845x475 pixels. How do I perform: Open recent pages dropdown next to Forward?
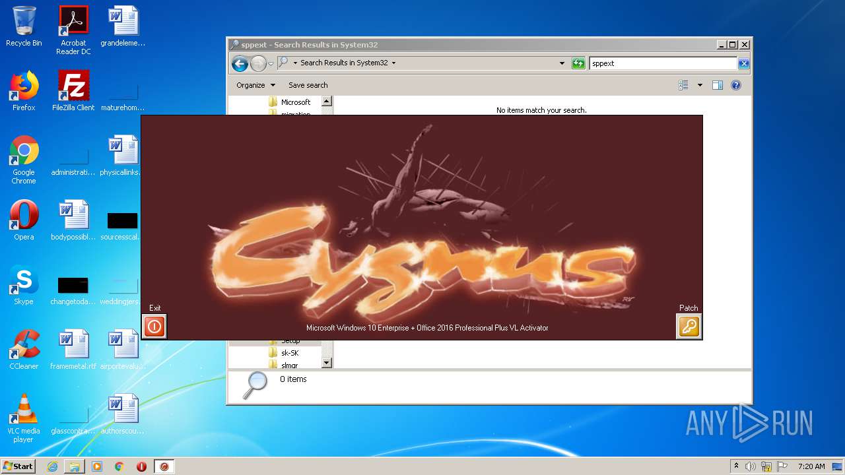[x=271, y=63]
